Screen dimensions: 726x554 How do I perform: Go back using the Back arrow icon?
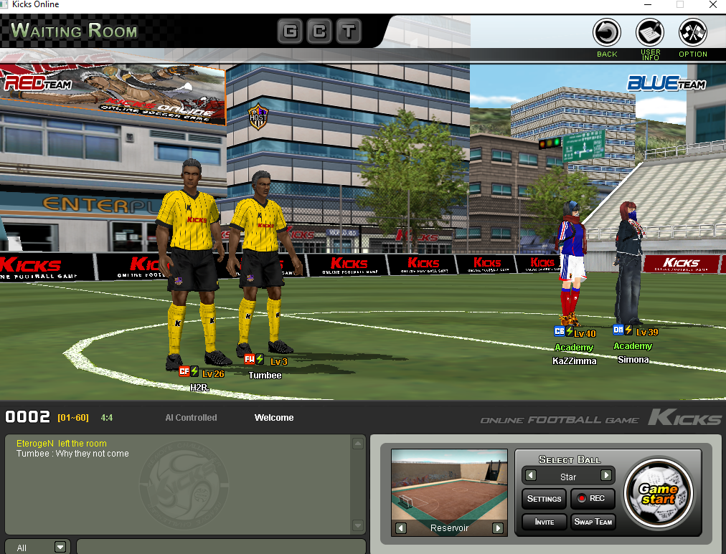(606, 33)
